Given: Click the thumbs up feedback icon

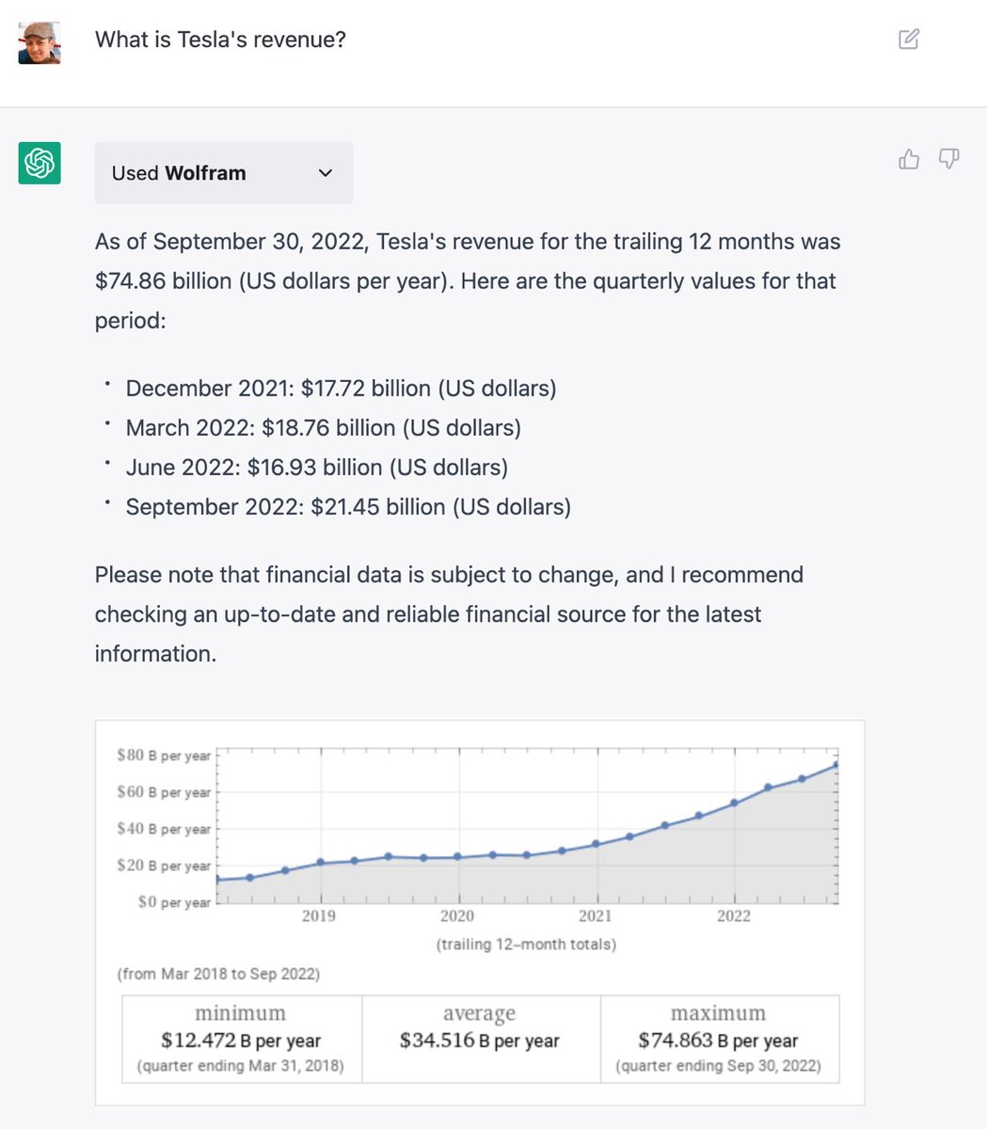Looking at the screenshot, I should [x=909, y=159].
